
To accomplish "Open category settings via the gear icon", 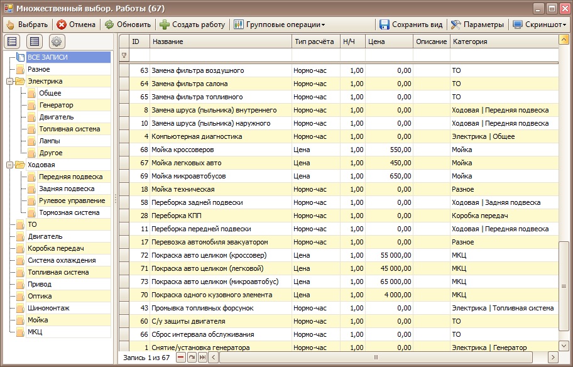I will point(57,42).
